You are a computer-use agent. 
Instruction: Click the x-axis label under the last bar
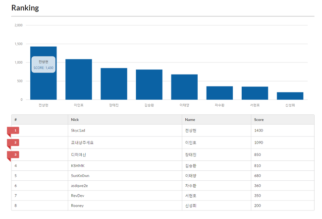[290, 105]
